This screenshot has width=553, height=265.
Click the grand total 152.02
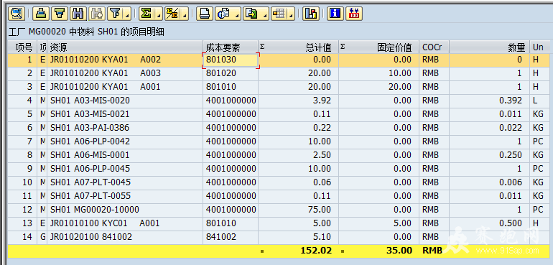[x=298, y=251]
